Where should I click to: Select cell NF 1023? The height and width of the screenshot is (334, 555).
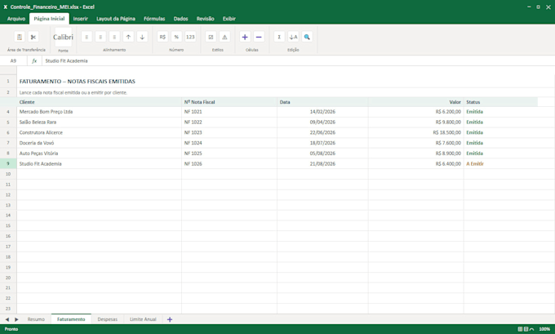[x=229, y=132]
